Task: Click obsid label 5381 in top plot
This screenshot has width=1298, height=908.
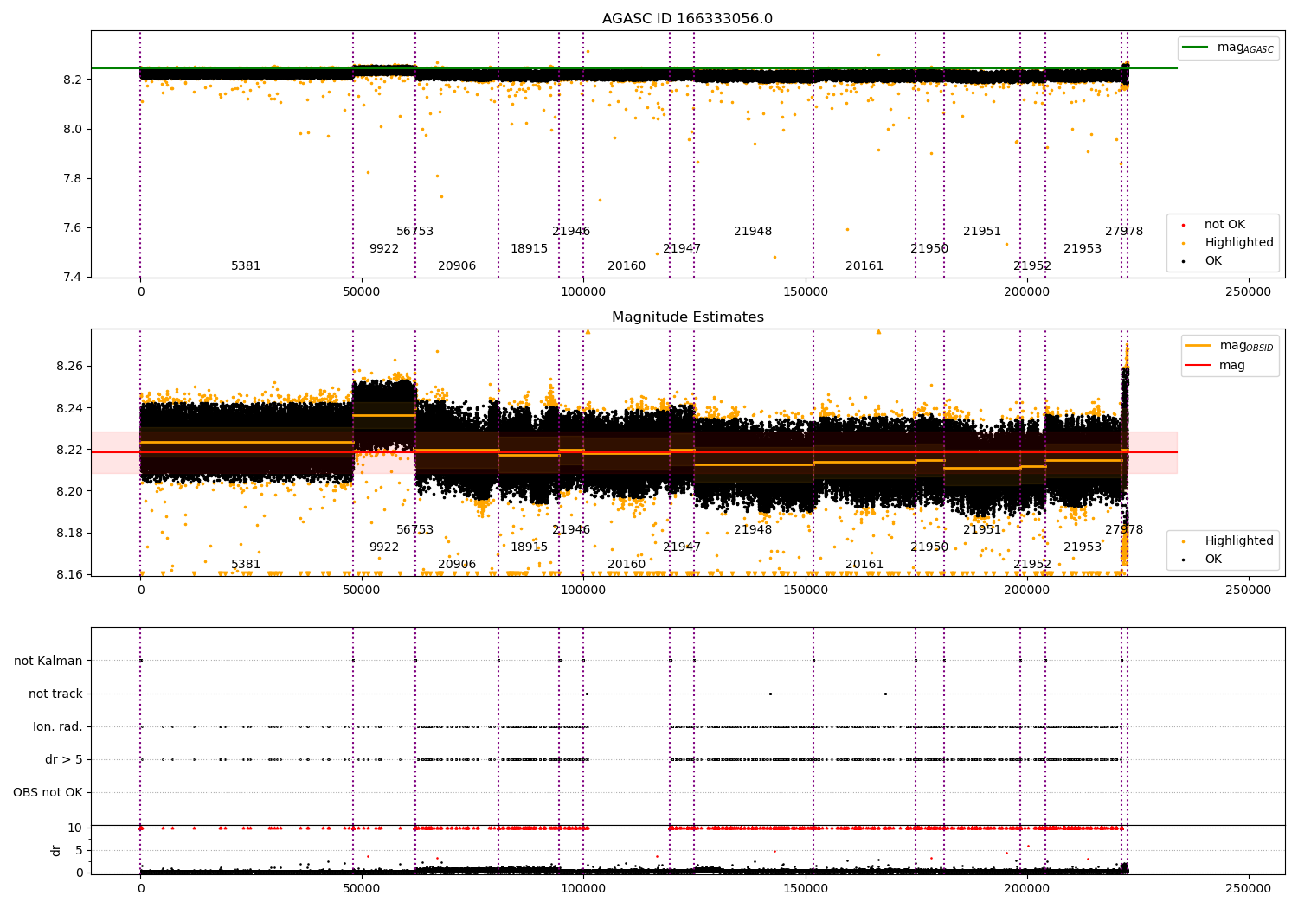Action: click(x=246, y=266)
